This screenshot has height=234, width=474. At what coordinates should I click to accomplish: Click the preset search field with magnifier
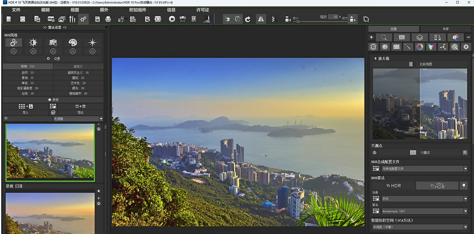tap(28, 119)
